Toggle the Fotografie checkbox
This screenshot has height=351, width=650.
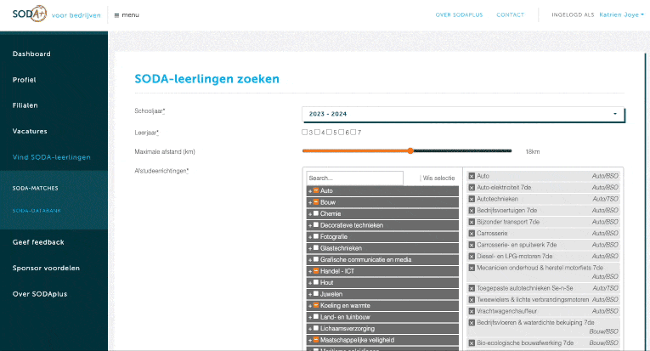click(315, 236)
